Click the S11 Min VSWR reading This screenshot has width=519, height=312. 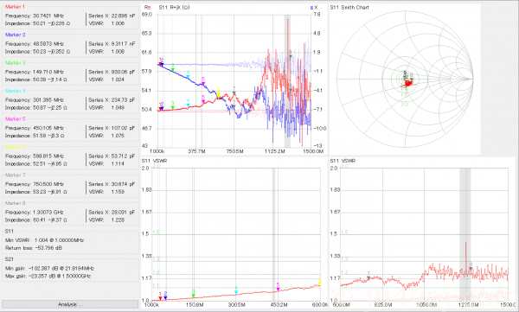[x=44, y=240]
